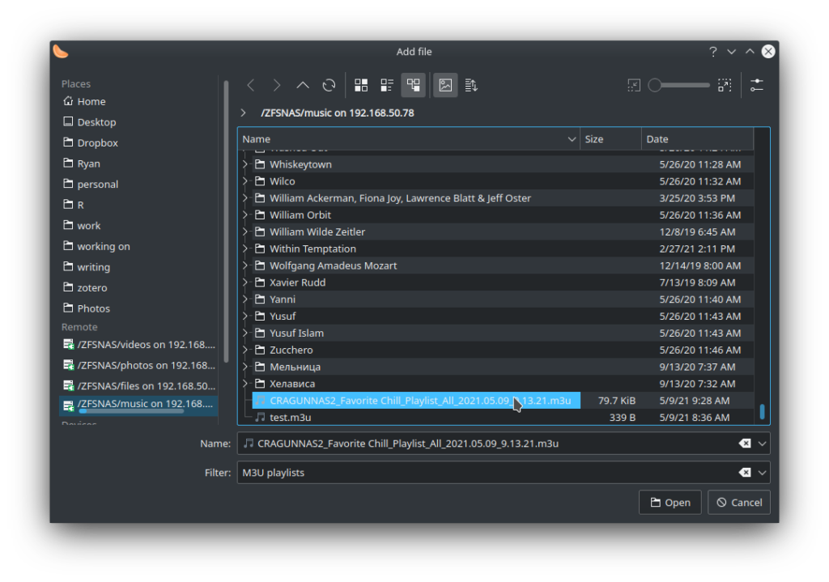Open the Name field history dropdown
Screen dimensions: 829x582
pos(762,444)
